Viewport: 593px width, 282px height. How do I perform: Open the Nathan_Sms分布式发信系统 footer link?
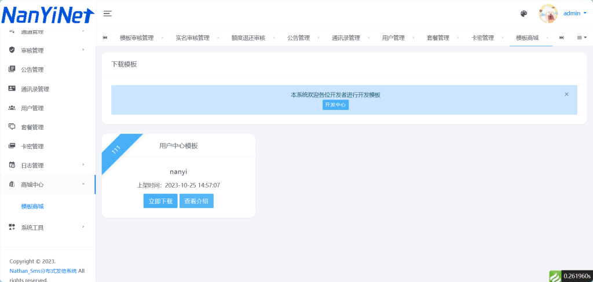(x=43, y=270)
